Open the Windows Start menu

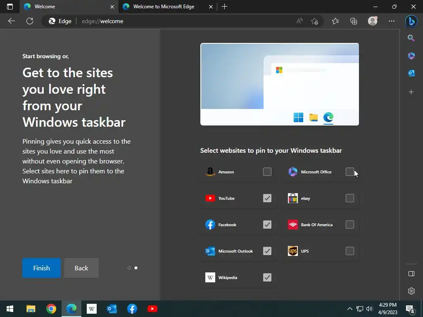coord(10,309)
